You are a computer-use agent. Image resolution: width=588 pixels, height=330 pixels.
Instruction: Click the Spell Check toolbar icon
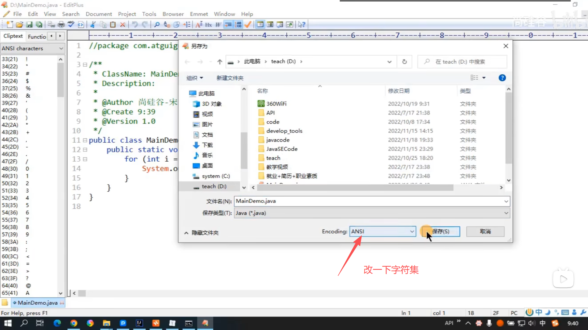71,24
